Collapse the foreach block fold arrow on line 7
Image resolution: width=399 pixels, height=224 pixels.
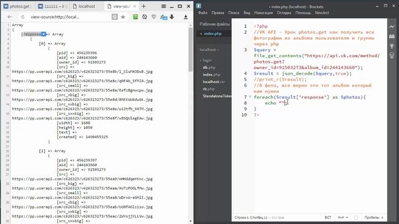[x=250, y=97]
